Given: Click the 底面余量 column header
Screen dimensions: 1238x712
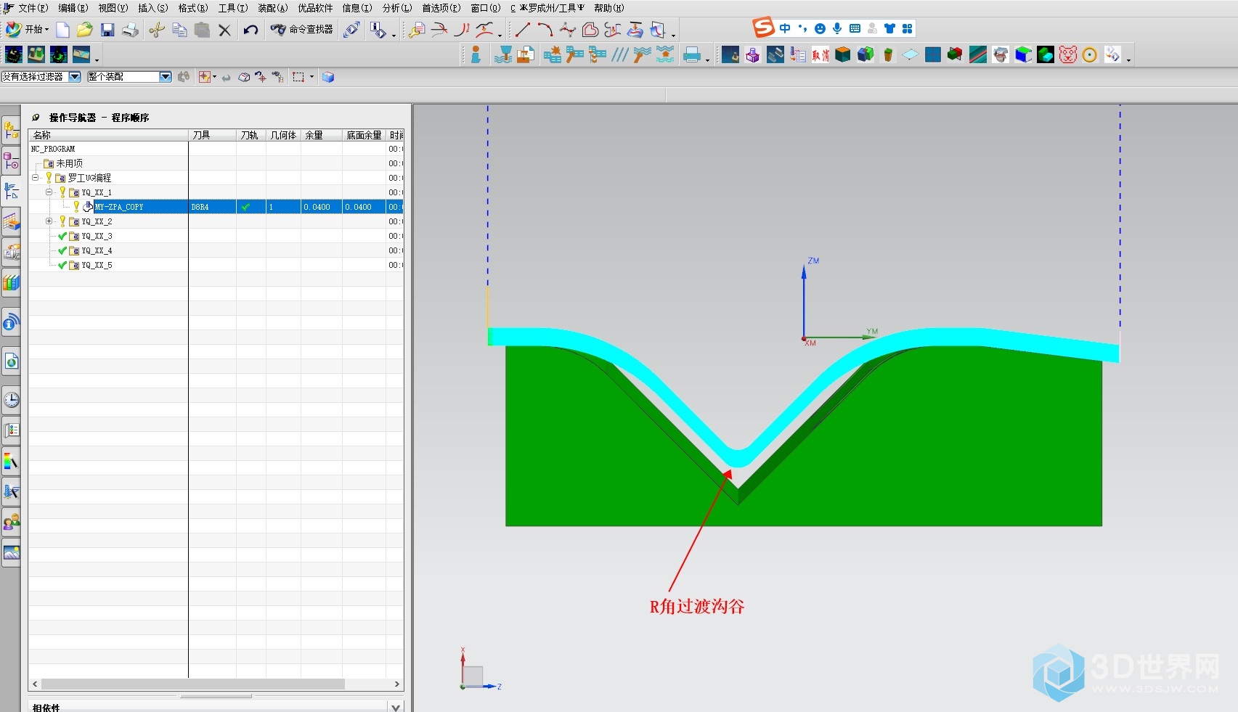Looking at the screenshot, I should coord(364,135).
